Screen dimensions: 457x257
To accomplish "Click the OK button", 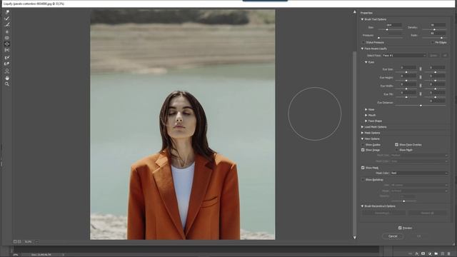I will point(419,236).
